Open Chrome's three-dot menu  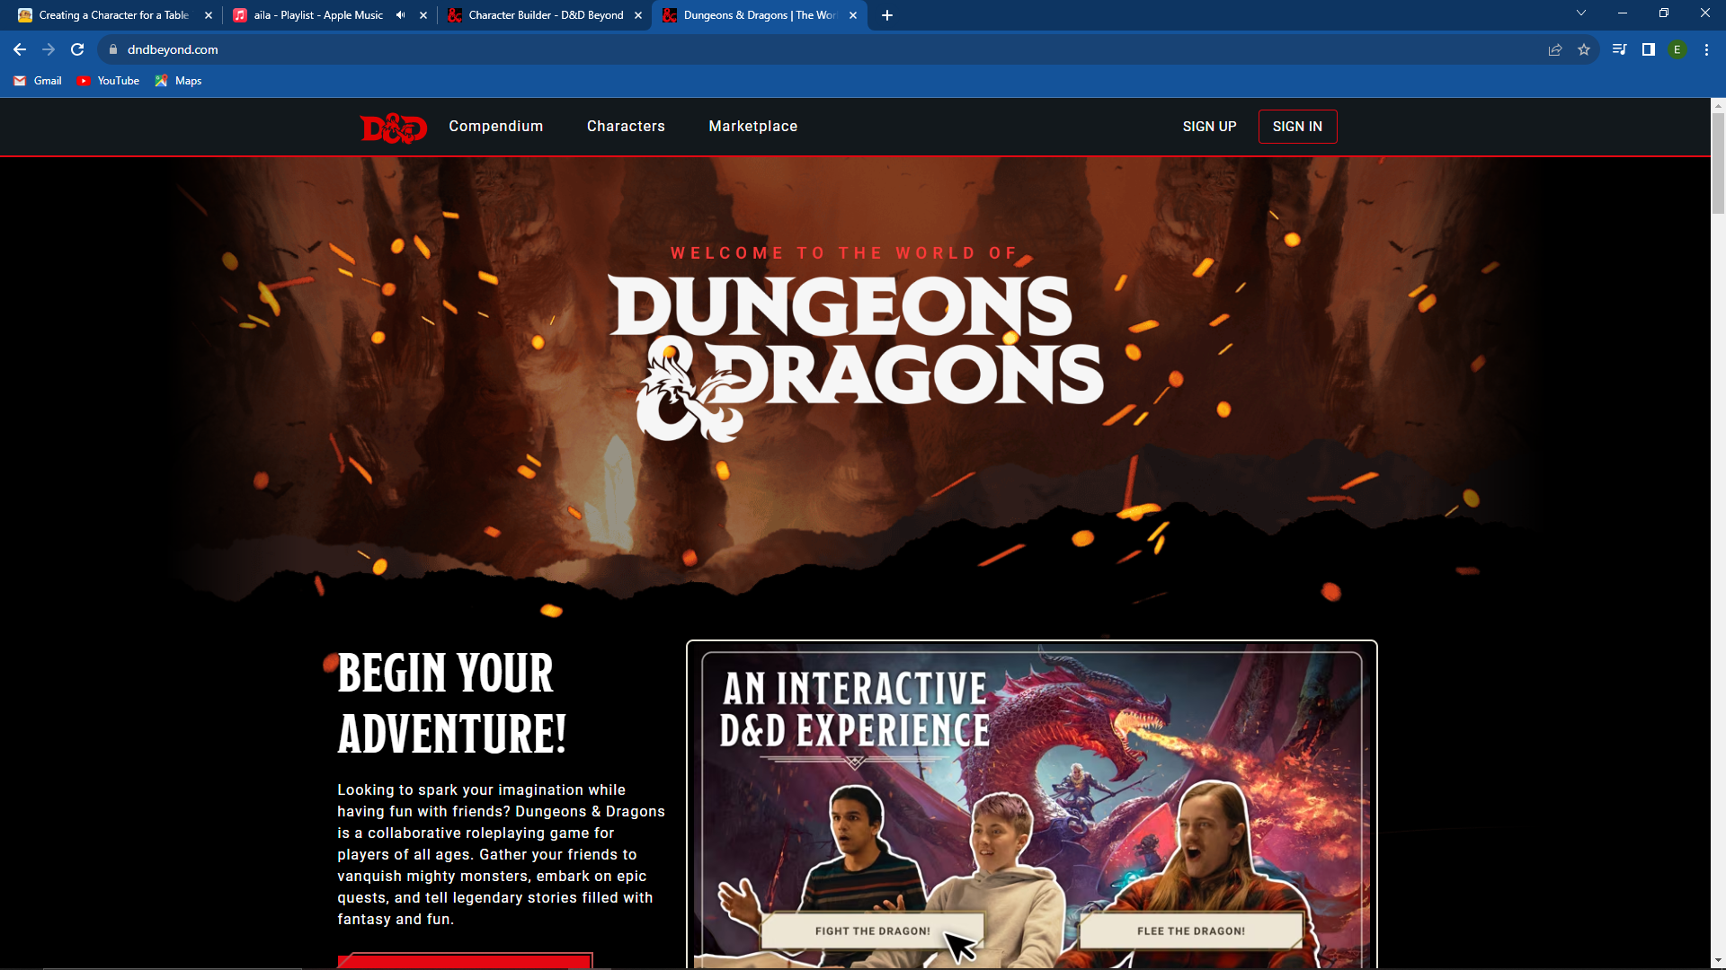click(1705, 49)
